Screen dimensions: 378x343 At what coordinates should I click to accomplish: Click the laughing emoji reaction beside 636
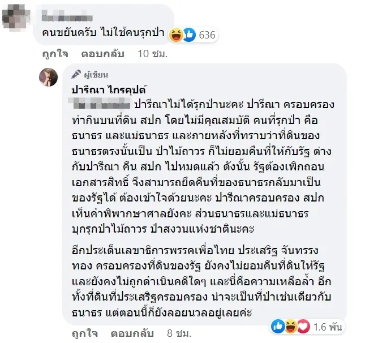(x=175, y=35)
